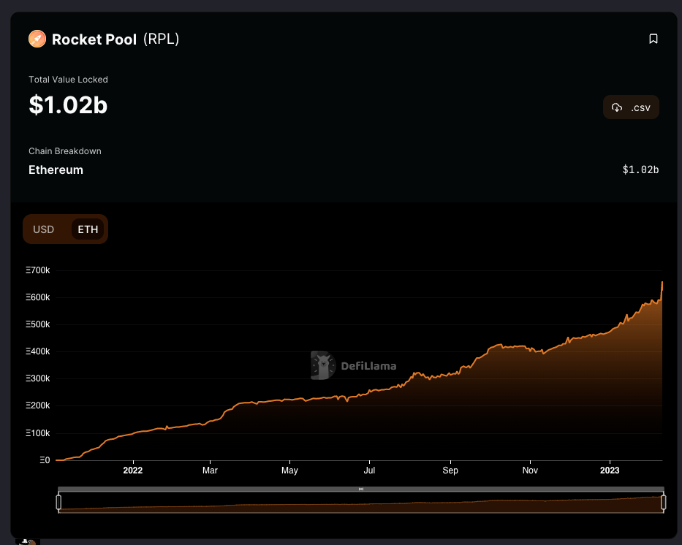Image resolution: width=682 pixels, height=545 pixels.
Task: Click the Total Value Locked label
Action: tap(68, 80)
